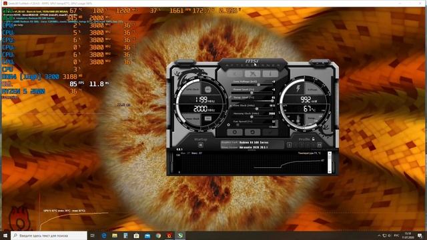The image size is (427, 240).
Task: Click the 67 °C temperature readout
Action: pos(310,109)
